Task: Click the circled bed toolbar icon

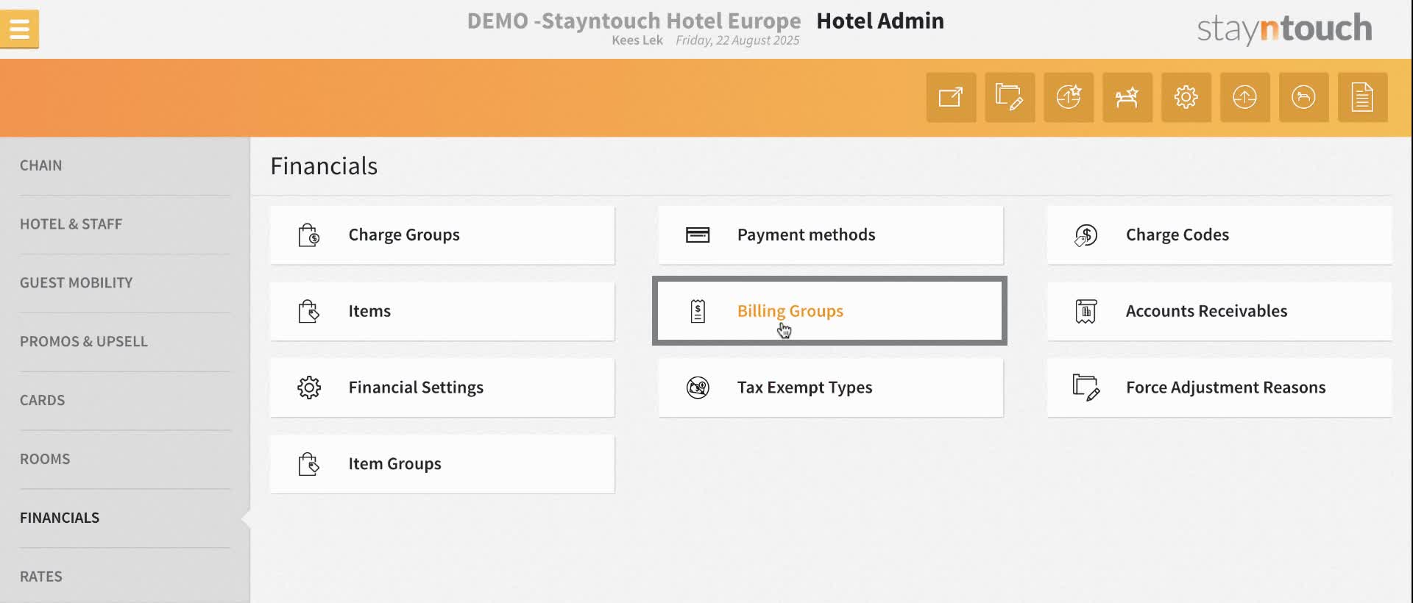Action: pyautogui.click(x=1304, y=97)
